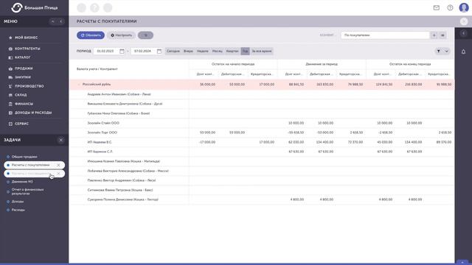
Task: Click the Настроить settings button
Action: 121,35
